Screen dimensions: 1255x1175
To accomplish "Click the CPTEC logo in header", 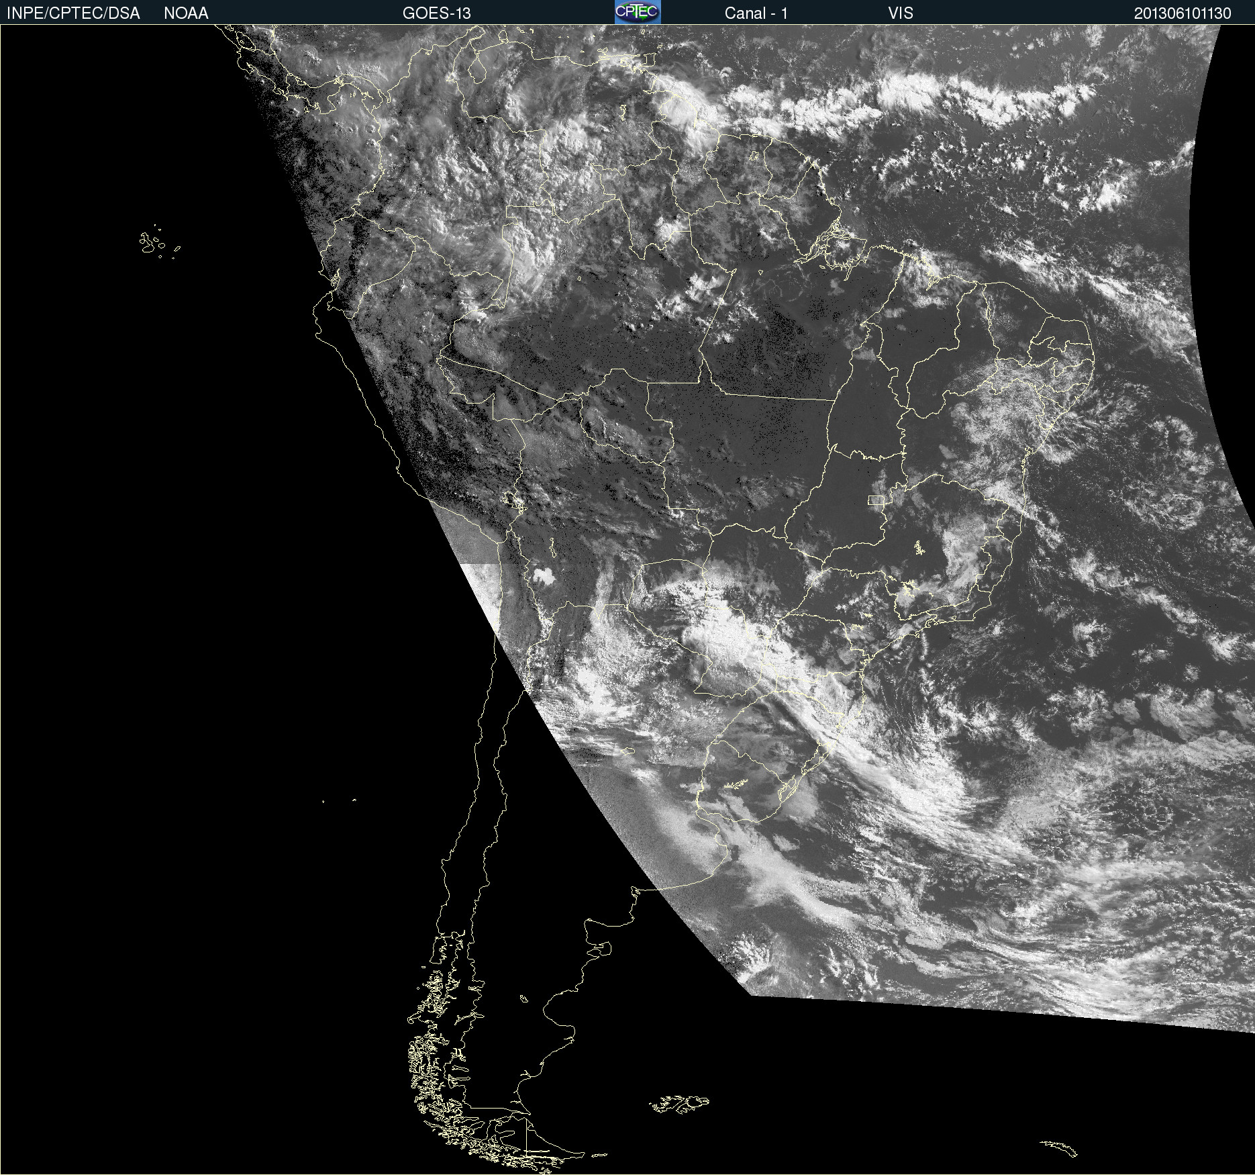I will [x=637, y=12].
